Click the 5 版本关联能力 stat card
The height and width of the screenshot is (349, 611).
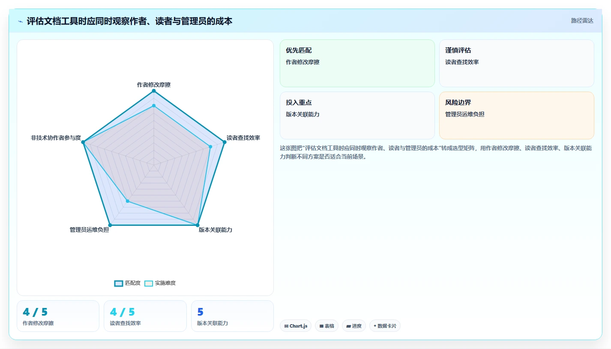coord(232,316)
